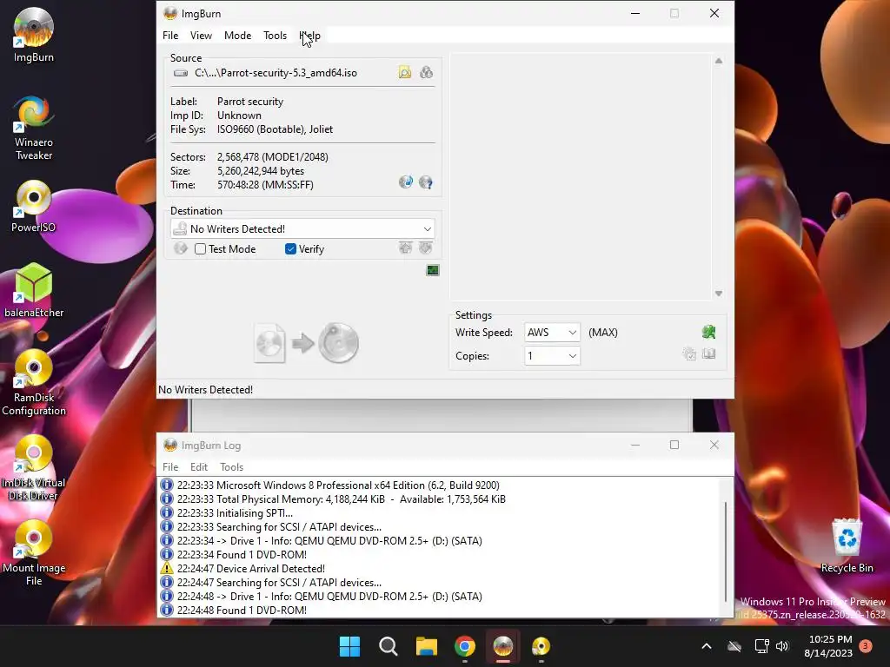Enable the Test Mode checkbox

coord(201,249)
